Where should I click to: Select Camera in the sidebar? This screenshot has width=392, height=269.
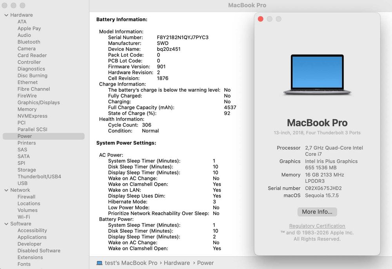(27, 48)
